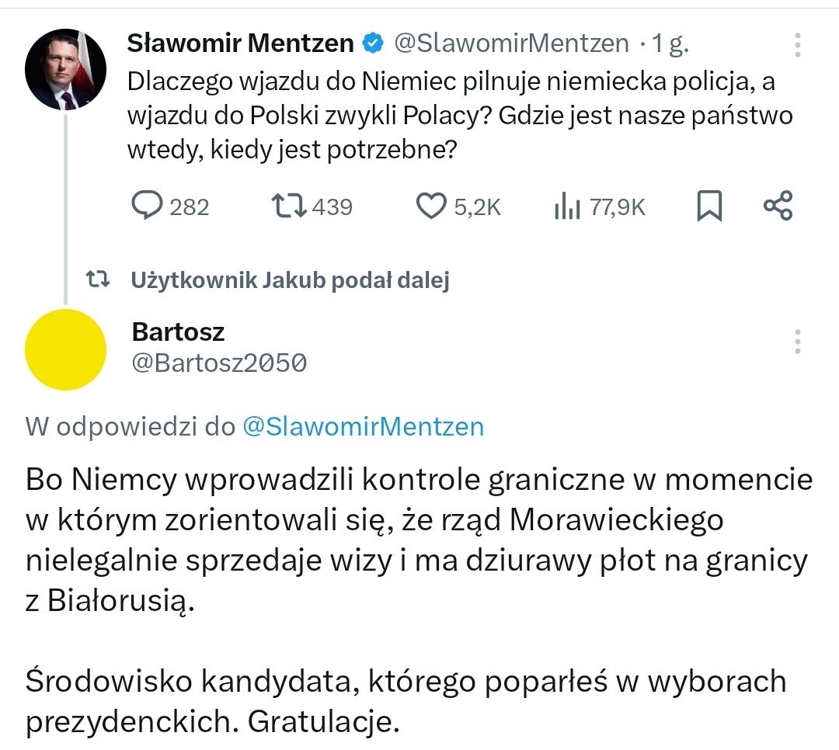
Task: Bookmark Mentzen's tweet
Action: tap(708, 206)
